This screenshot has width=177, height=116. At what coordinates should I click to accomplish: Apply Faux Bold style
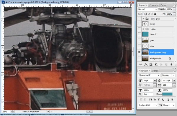pyautogui.click(x=141, y=100)
